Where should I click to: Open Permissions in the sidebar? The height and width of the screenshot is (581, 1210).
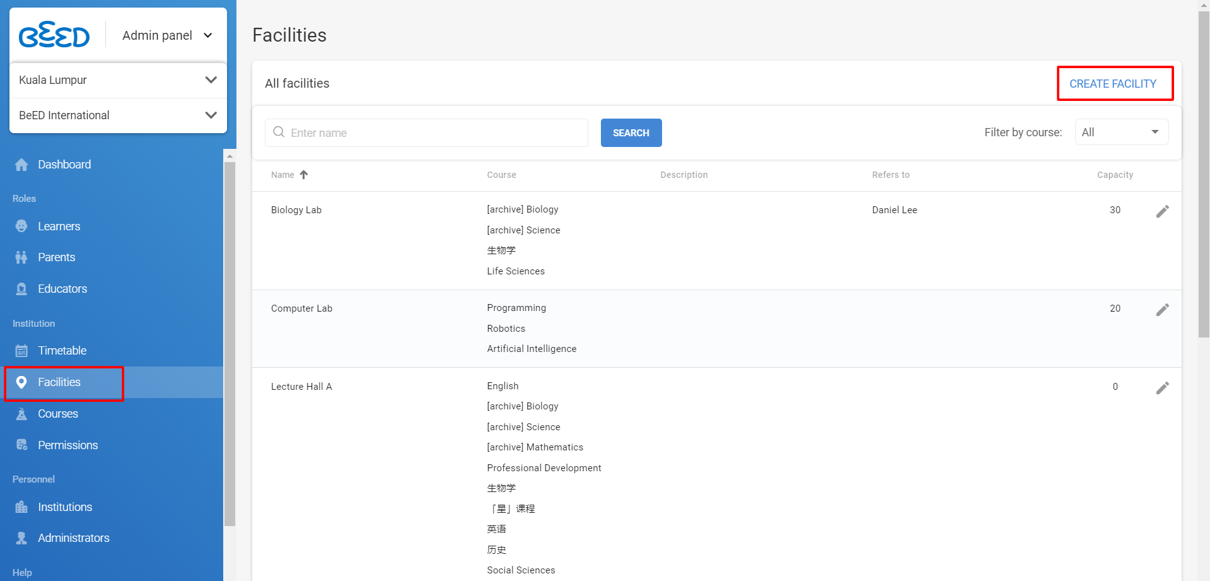(68, 445)
